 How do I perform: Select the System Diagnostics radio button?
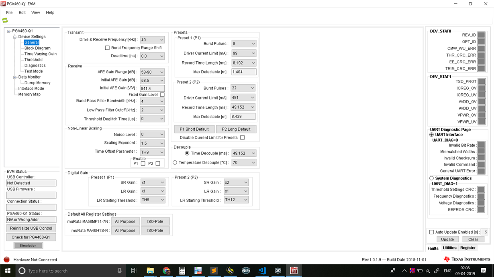(431, 178)
